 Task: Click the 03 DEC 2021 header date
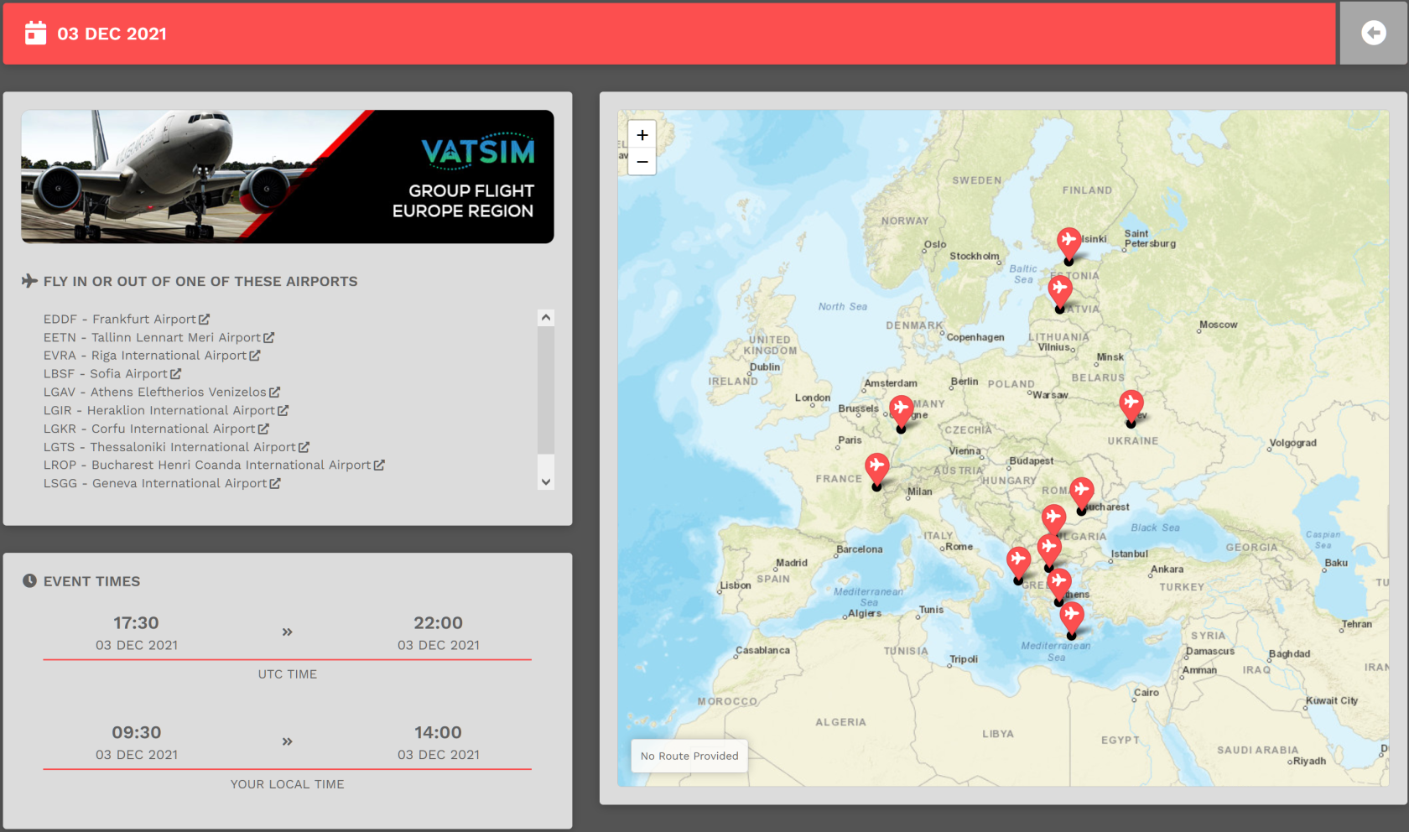pos(112,34)
